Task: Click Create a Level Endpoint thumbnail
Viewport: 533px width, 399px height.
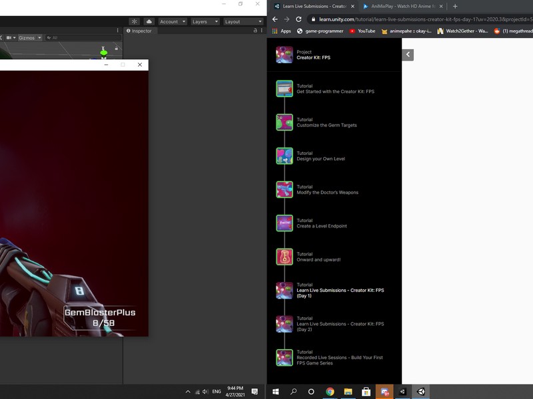Action: [x=284, y=223]
